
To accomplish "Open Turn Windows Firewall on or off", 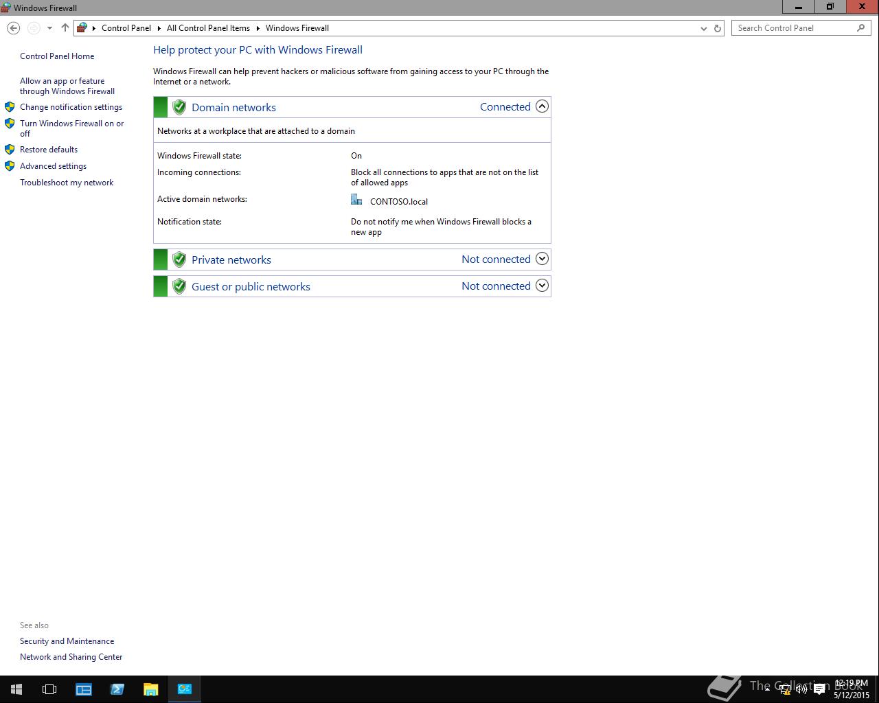I will pos(72,128).
